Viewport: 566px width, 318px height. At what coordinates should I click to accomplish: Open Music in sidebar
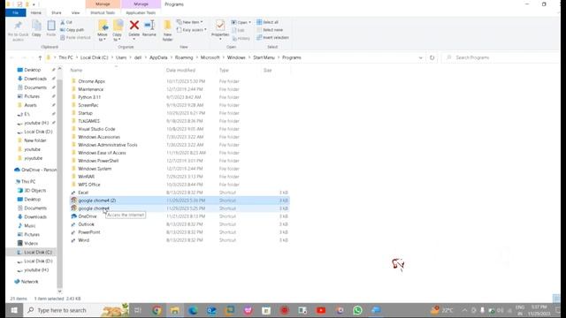[x=29, y=226]
